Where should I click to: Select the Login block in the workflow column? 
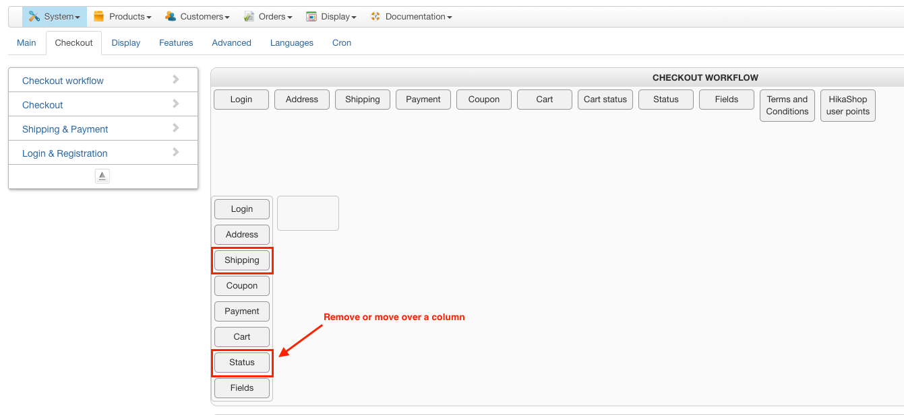click(x=242, y=209)
